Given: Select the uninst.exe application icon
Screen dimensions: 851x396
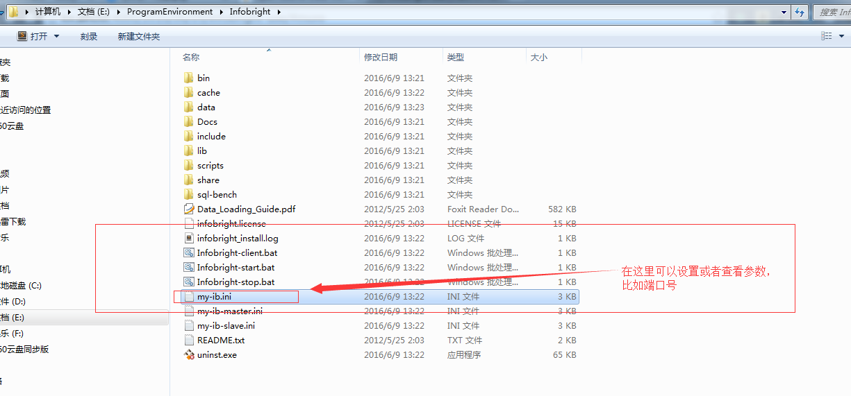Looking at the screenshot, I should [x=189, y=354].
